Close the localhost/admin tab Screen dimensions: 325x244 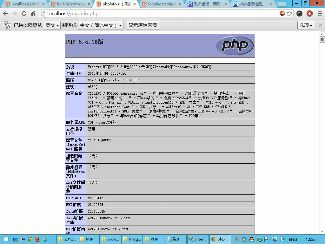click(x=43, y=4)
